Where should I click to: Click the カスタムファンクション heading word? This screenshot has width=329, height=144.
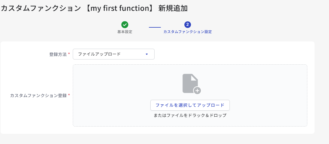tap(41, 8)
